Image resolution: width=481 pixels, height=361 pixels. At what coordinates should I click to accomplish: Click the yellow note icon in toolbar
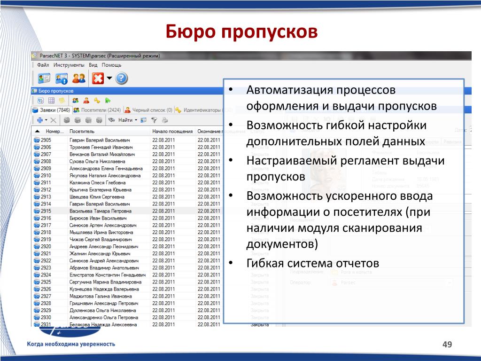61,100
